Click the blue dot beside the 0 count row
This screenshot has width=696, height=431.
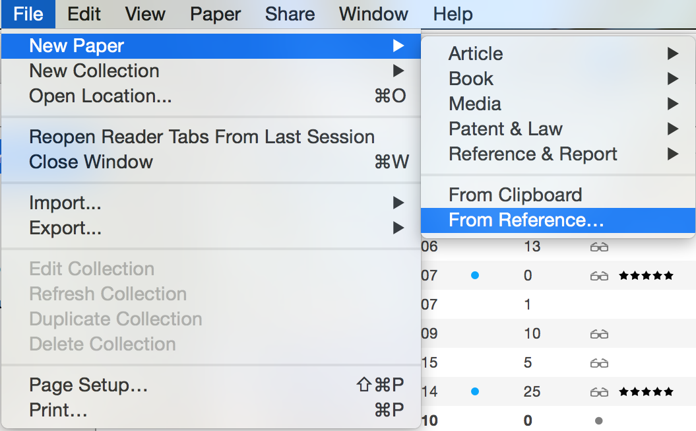[x=474, y=276]
